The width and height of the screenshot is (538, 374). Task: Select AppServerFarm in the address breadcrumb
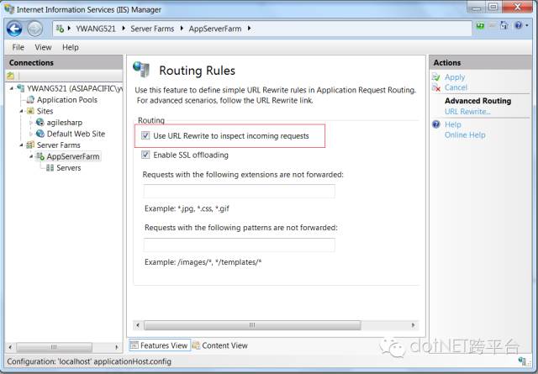click(215, 29)
